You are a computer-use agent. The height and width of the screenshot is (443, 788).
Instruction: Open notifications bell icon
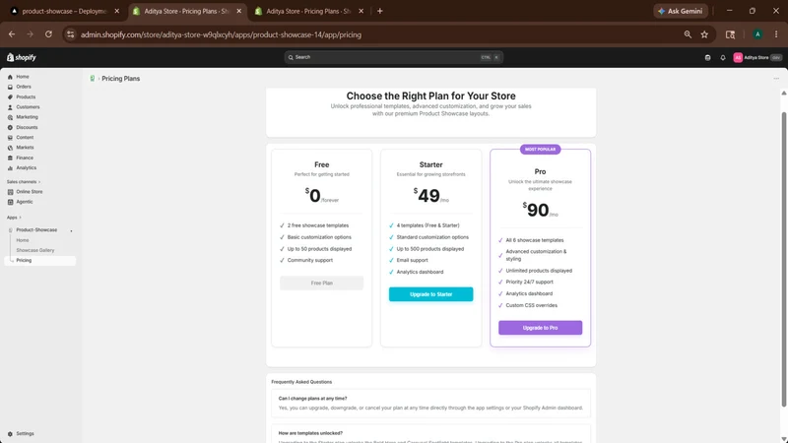tap(723, 58)
